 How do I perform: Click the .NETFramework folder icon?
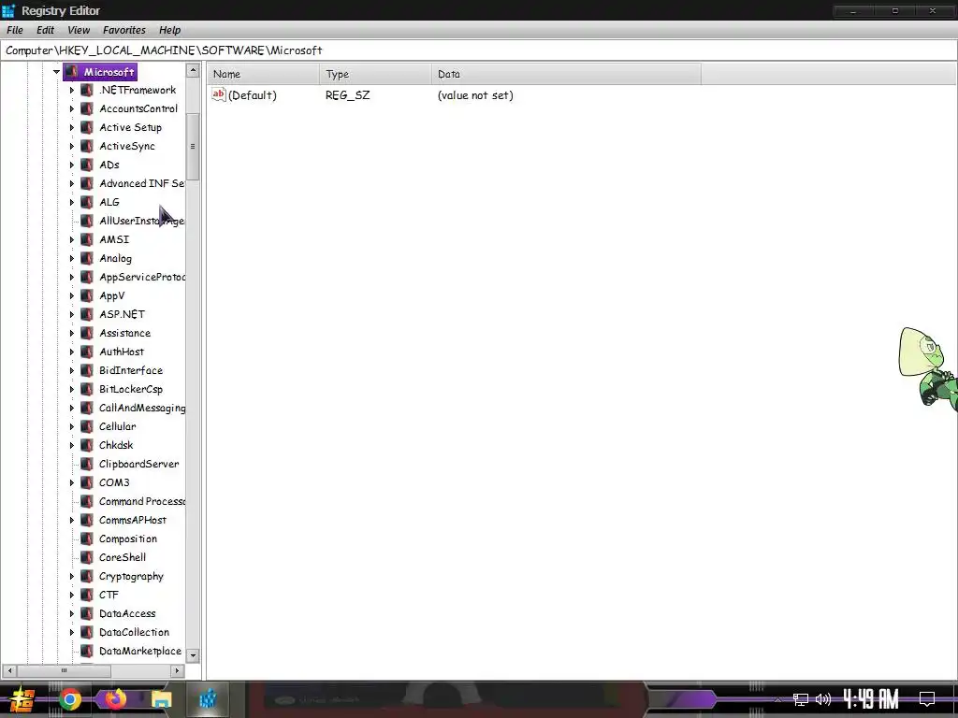pos(87,91)
